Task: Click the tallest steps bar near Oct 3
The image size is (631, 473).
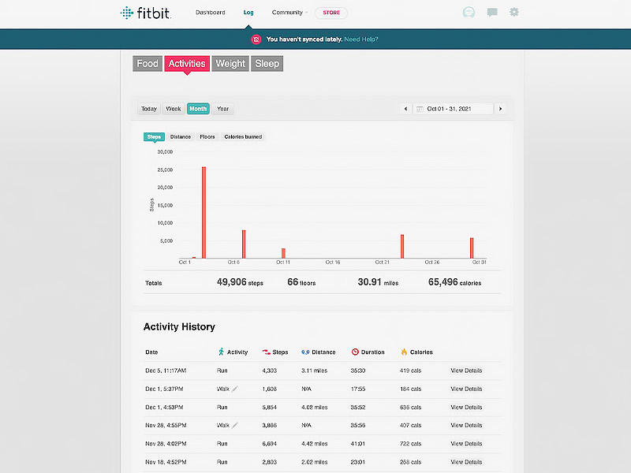Action: click(x=203, y=212)
